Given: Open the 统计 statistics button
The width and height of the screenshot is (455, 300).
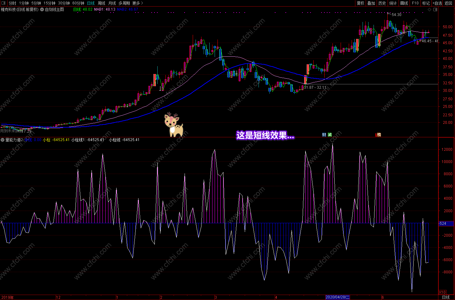Looking at the screenshot, I should (x=393, y=3).
